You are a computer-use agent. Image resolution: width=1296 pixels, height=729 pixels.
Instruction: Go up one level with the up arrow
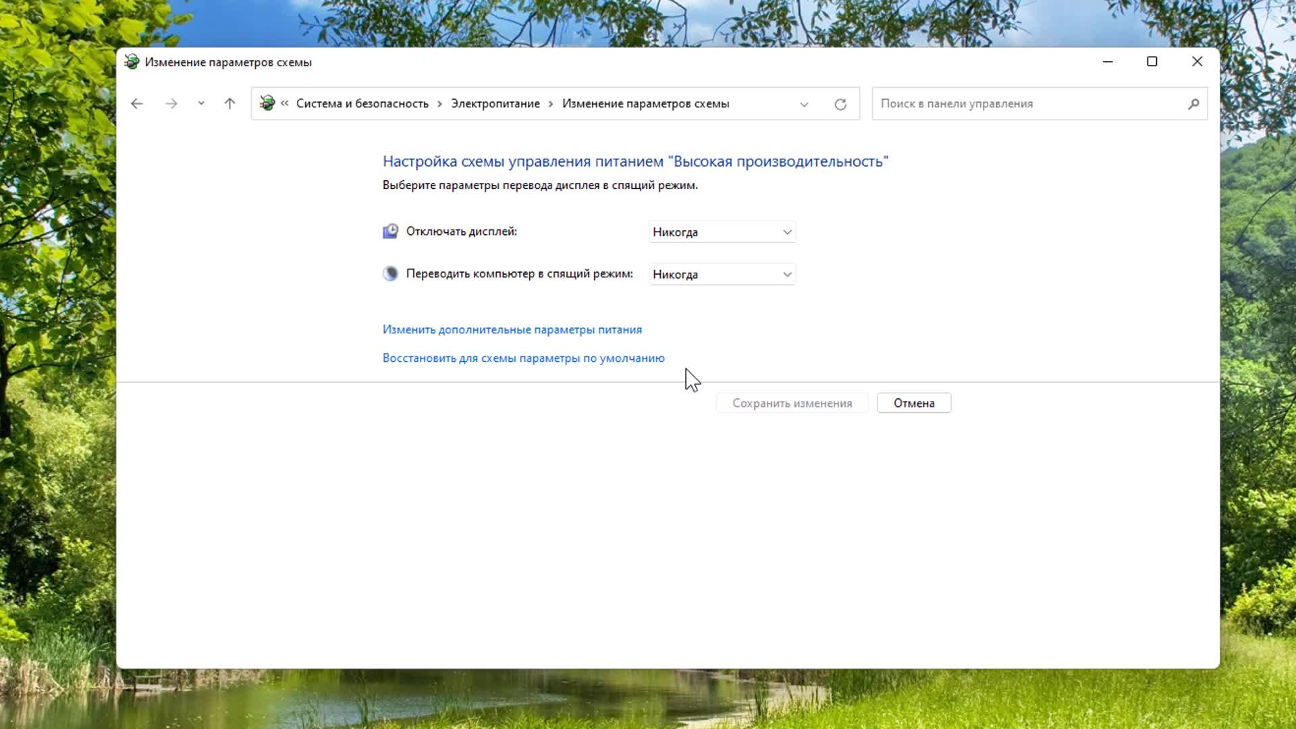coord(230,103)
